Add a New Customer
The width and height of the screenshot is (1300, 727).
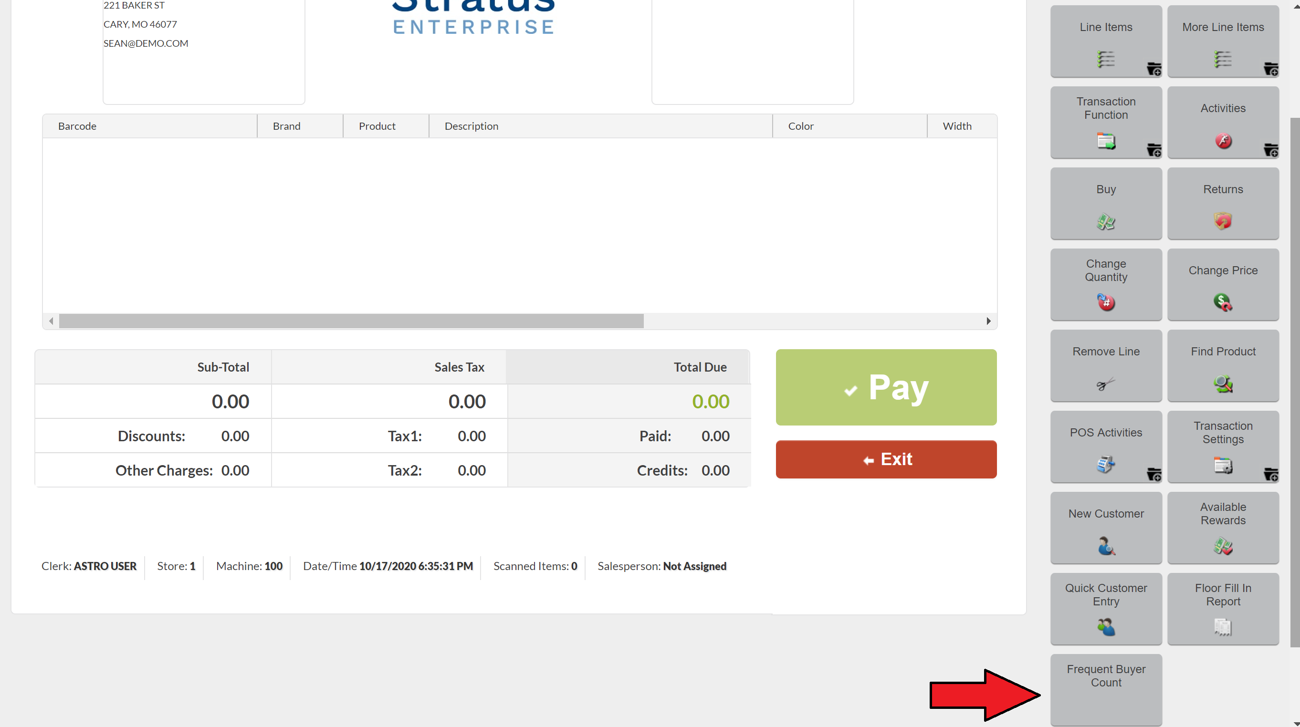click(x=1105, y=528)
